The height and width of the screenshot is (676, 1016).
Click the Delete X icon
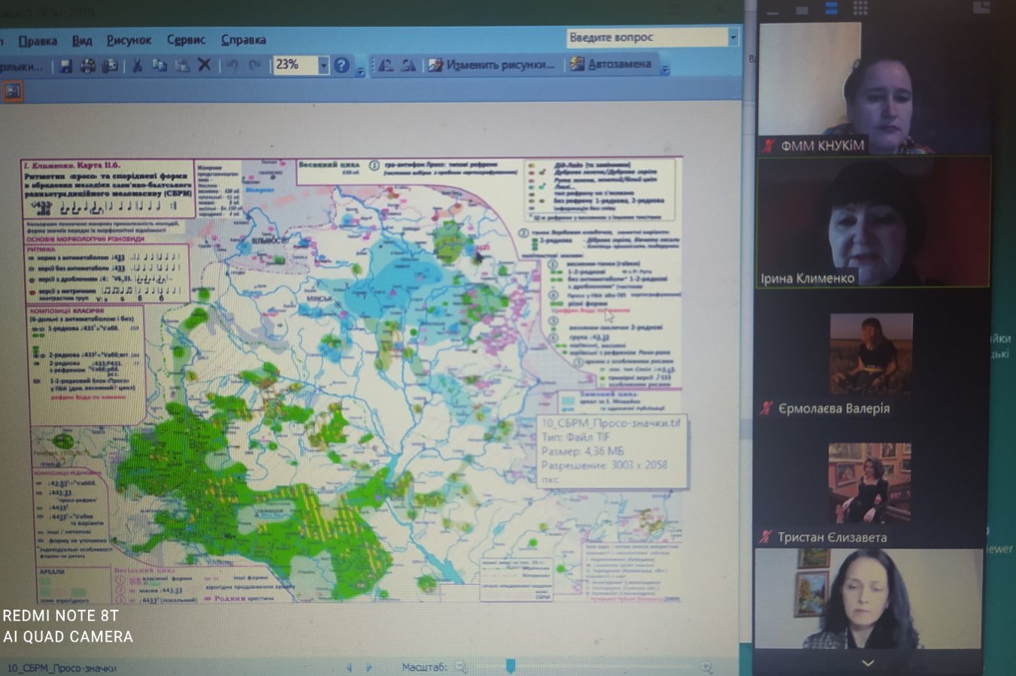[x=204, y=65]
